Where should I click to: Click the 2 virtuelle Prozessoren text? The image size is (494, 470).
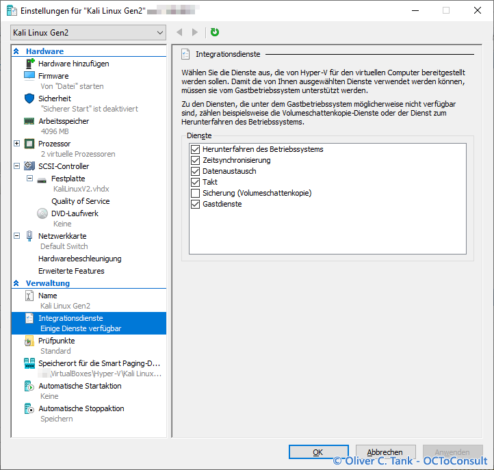78,154
